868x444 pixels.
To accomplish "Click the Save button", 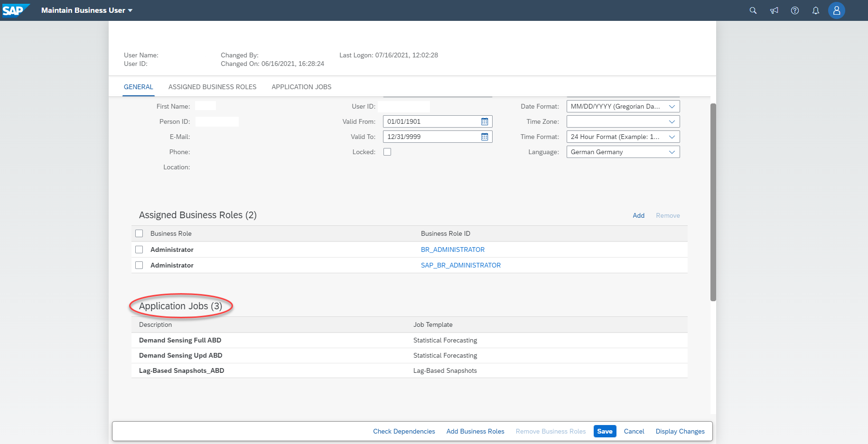I will point(605,431).
